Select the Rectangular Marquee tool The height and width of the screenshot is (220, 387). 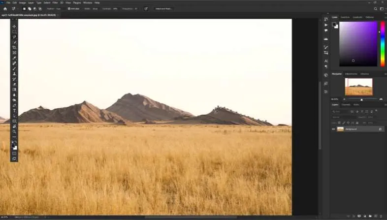(x=14, y=31)
